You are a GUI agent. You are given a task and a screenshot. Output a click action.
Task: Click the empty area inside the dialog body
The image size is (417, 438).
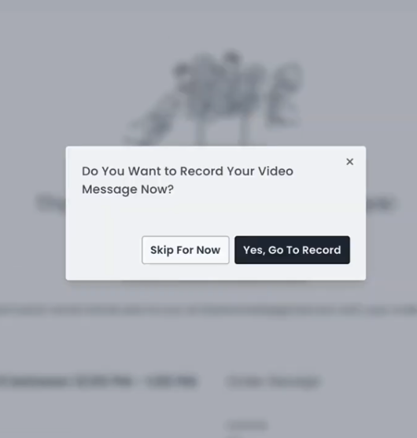[x=216, y=216]
